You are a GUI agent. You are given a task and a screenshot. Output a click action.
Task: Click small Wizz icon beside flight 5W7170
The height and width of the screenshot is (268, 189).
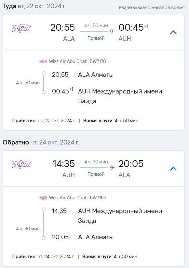[x=43, y=61]
